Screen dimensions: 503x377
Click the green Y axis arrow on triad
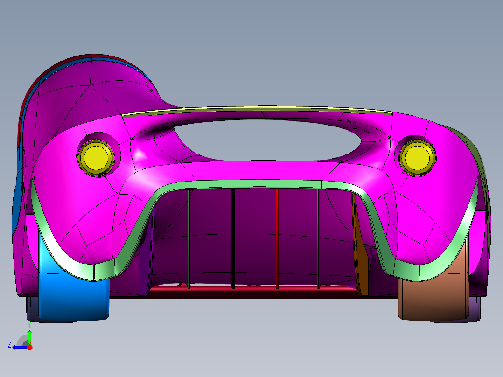point(29,337)
